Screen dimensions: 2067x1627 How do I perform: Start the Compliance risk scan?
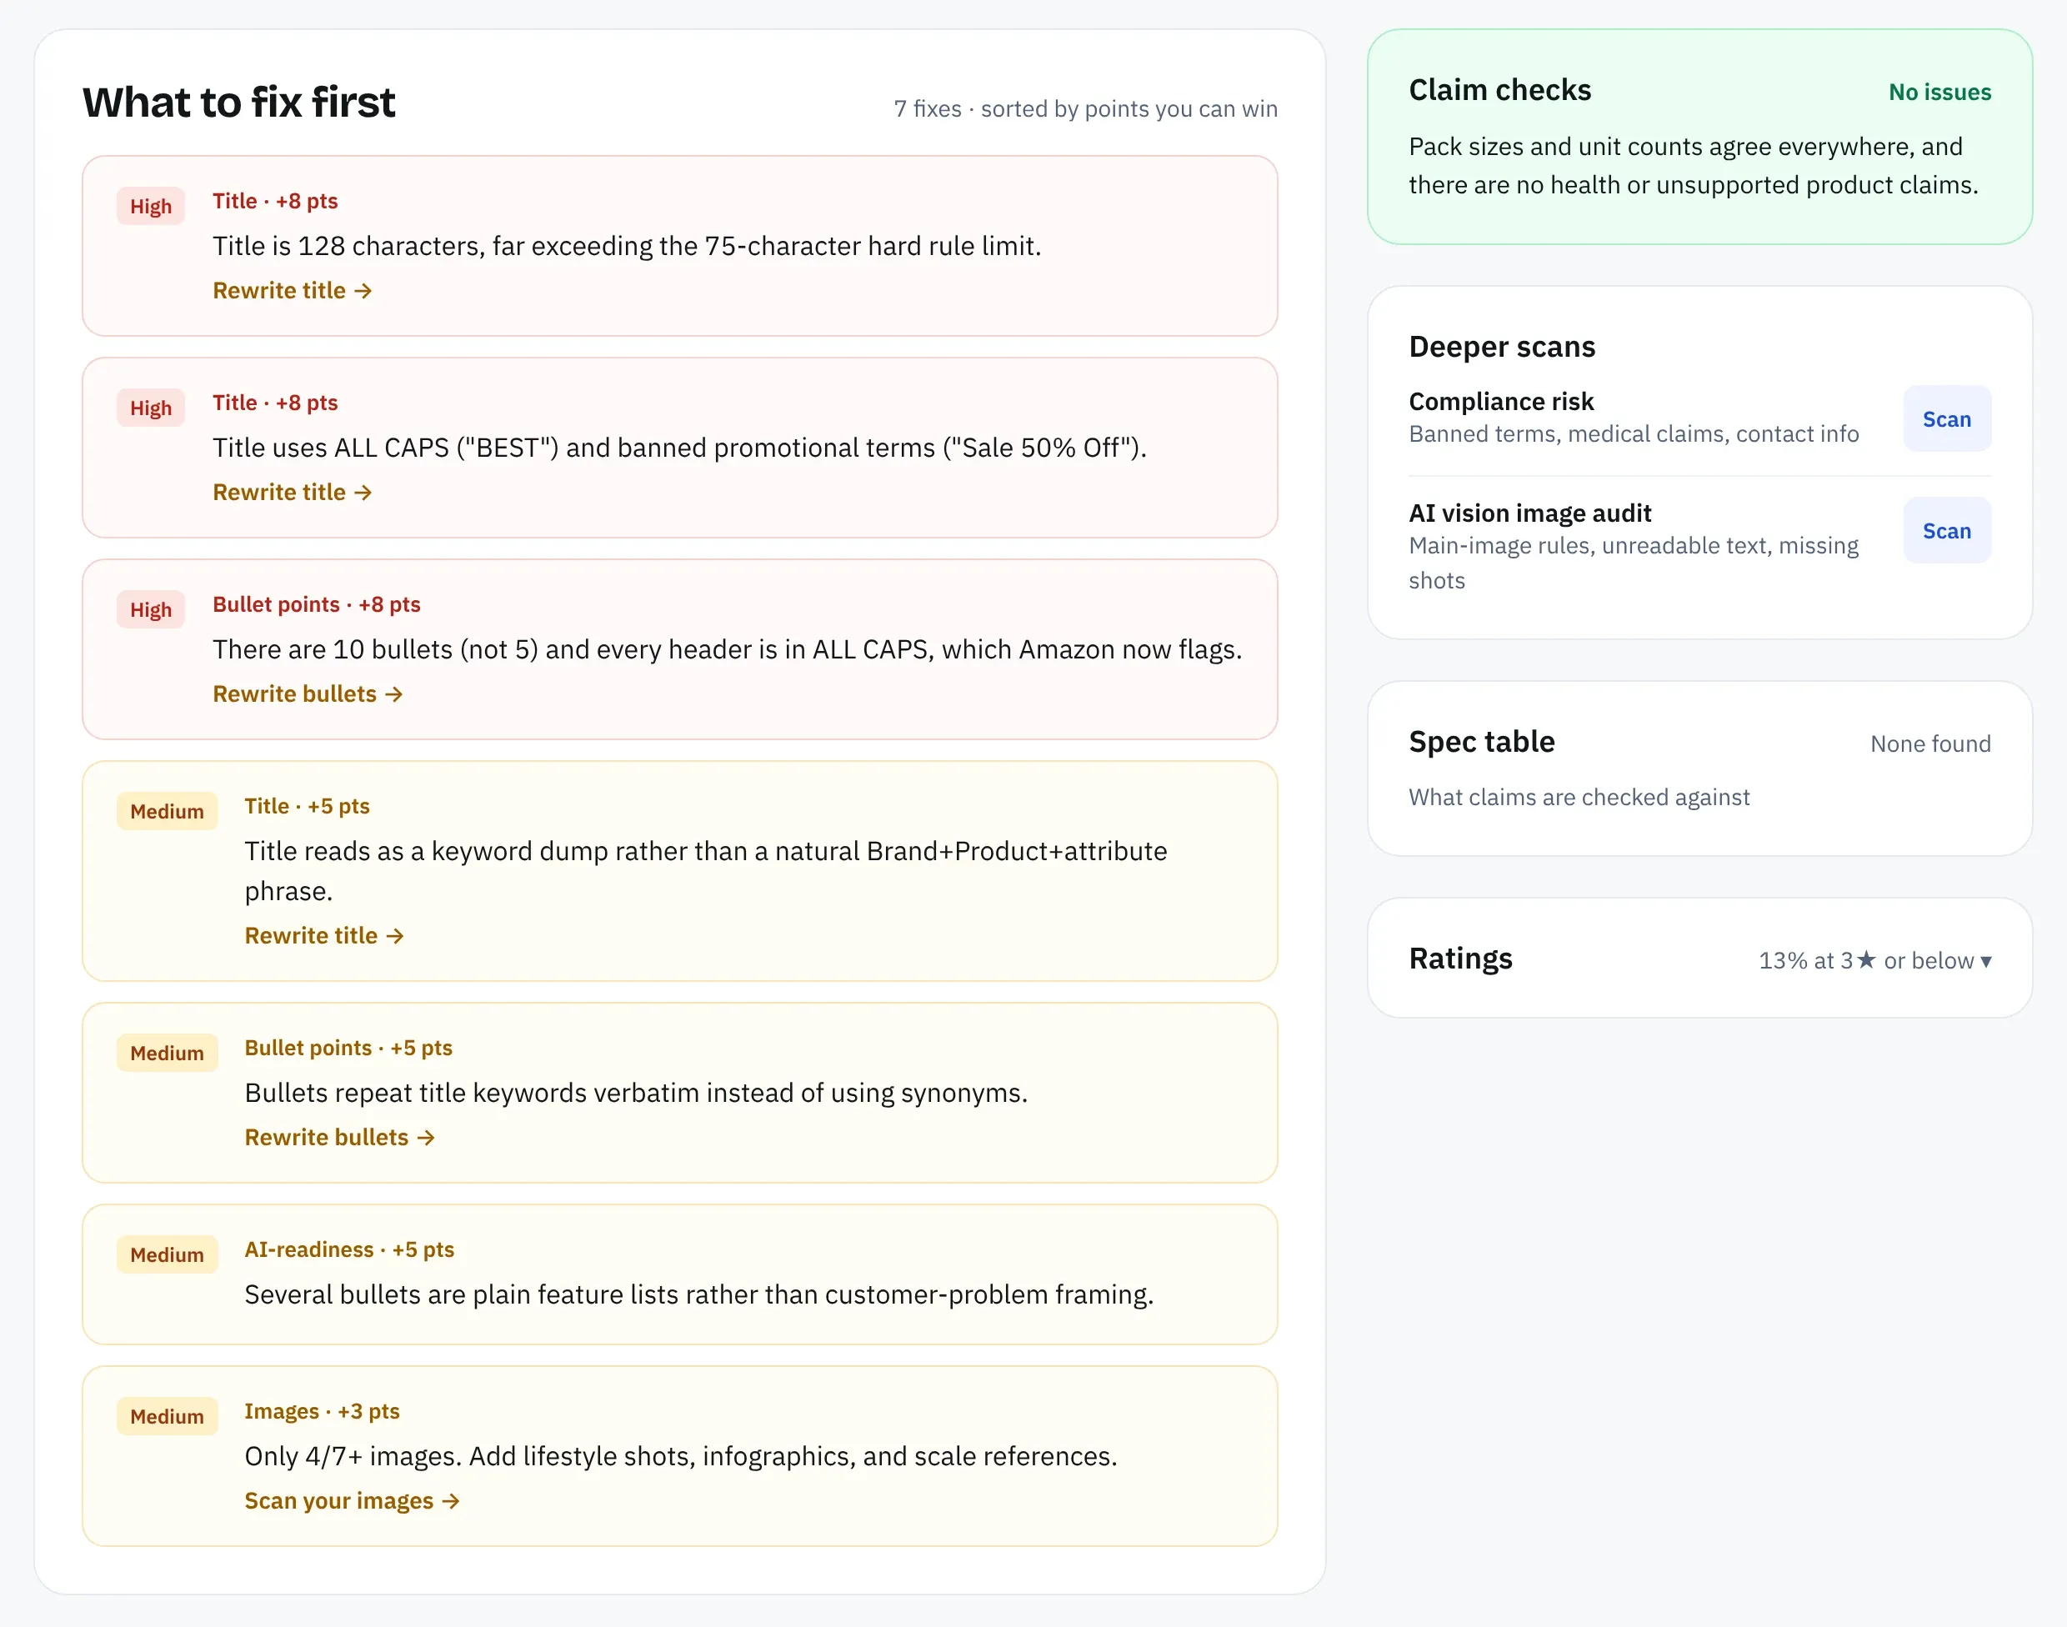point(1946,419)
